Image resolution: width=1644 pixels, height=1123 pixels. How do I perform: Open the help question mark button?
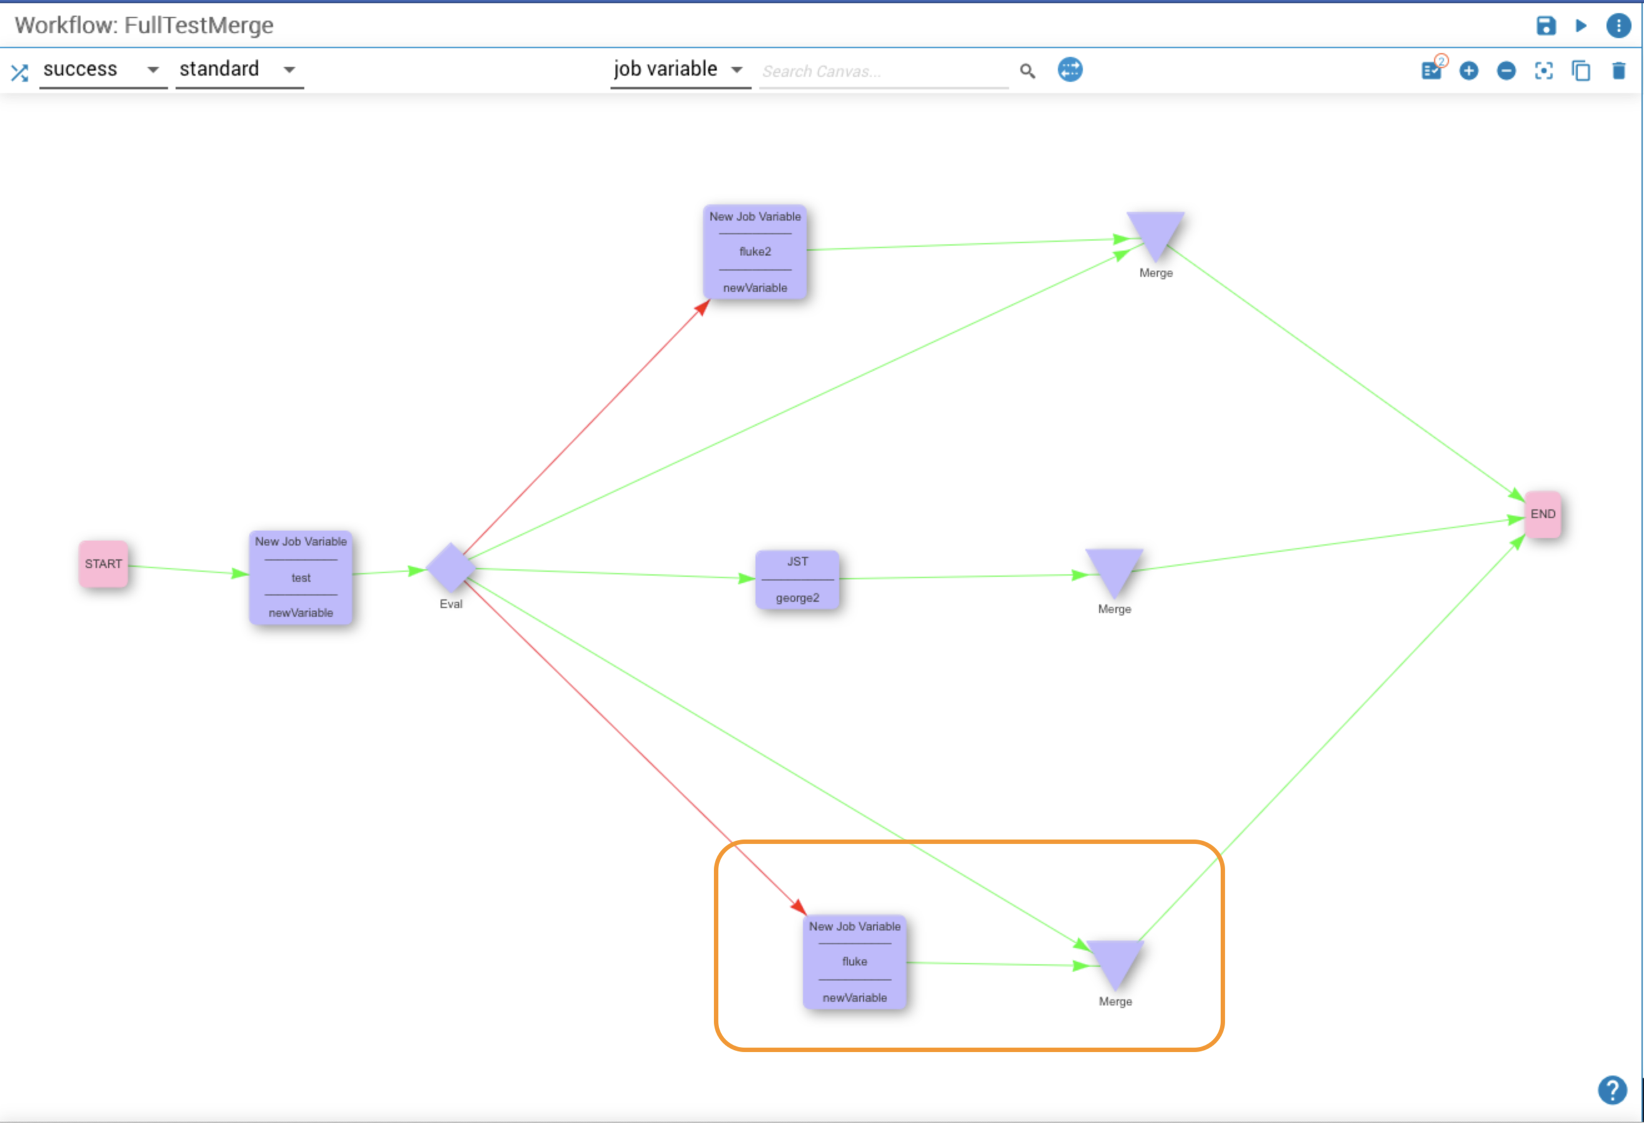[x=1612, y=1090]
